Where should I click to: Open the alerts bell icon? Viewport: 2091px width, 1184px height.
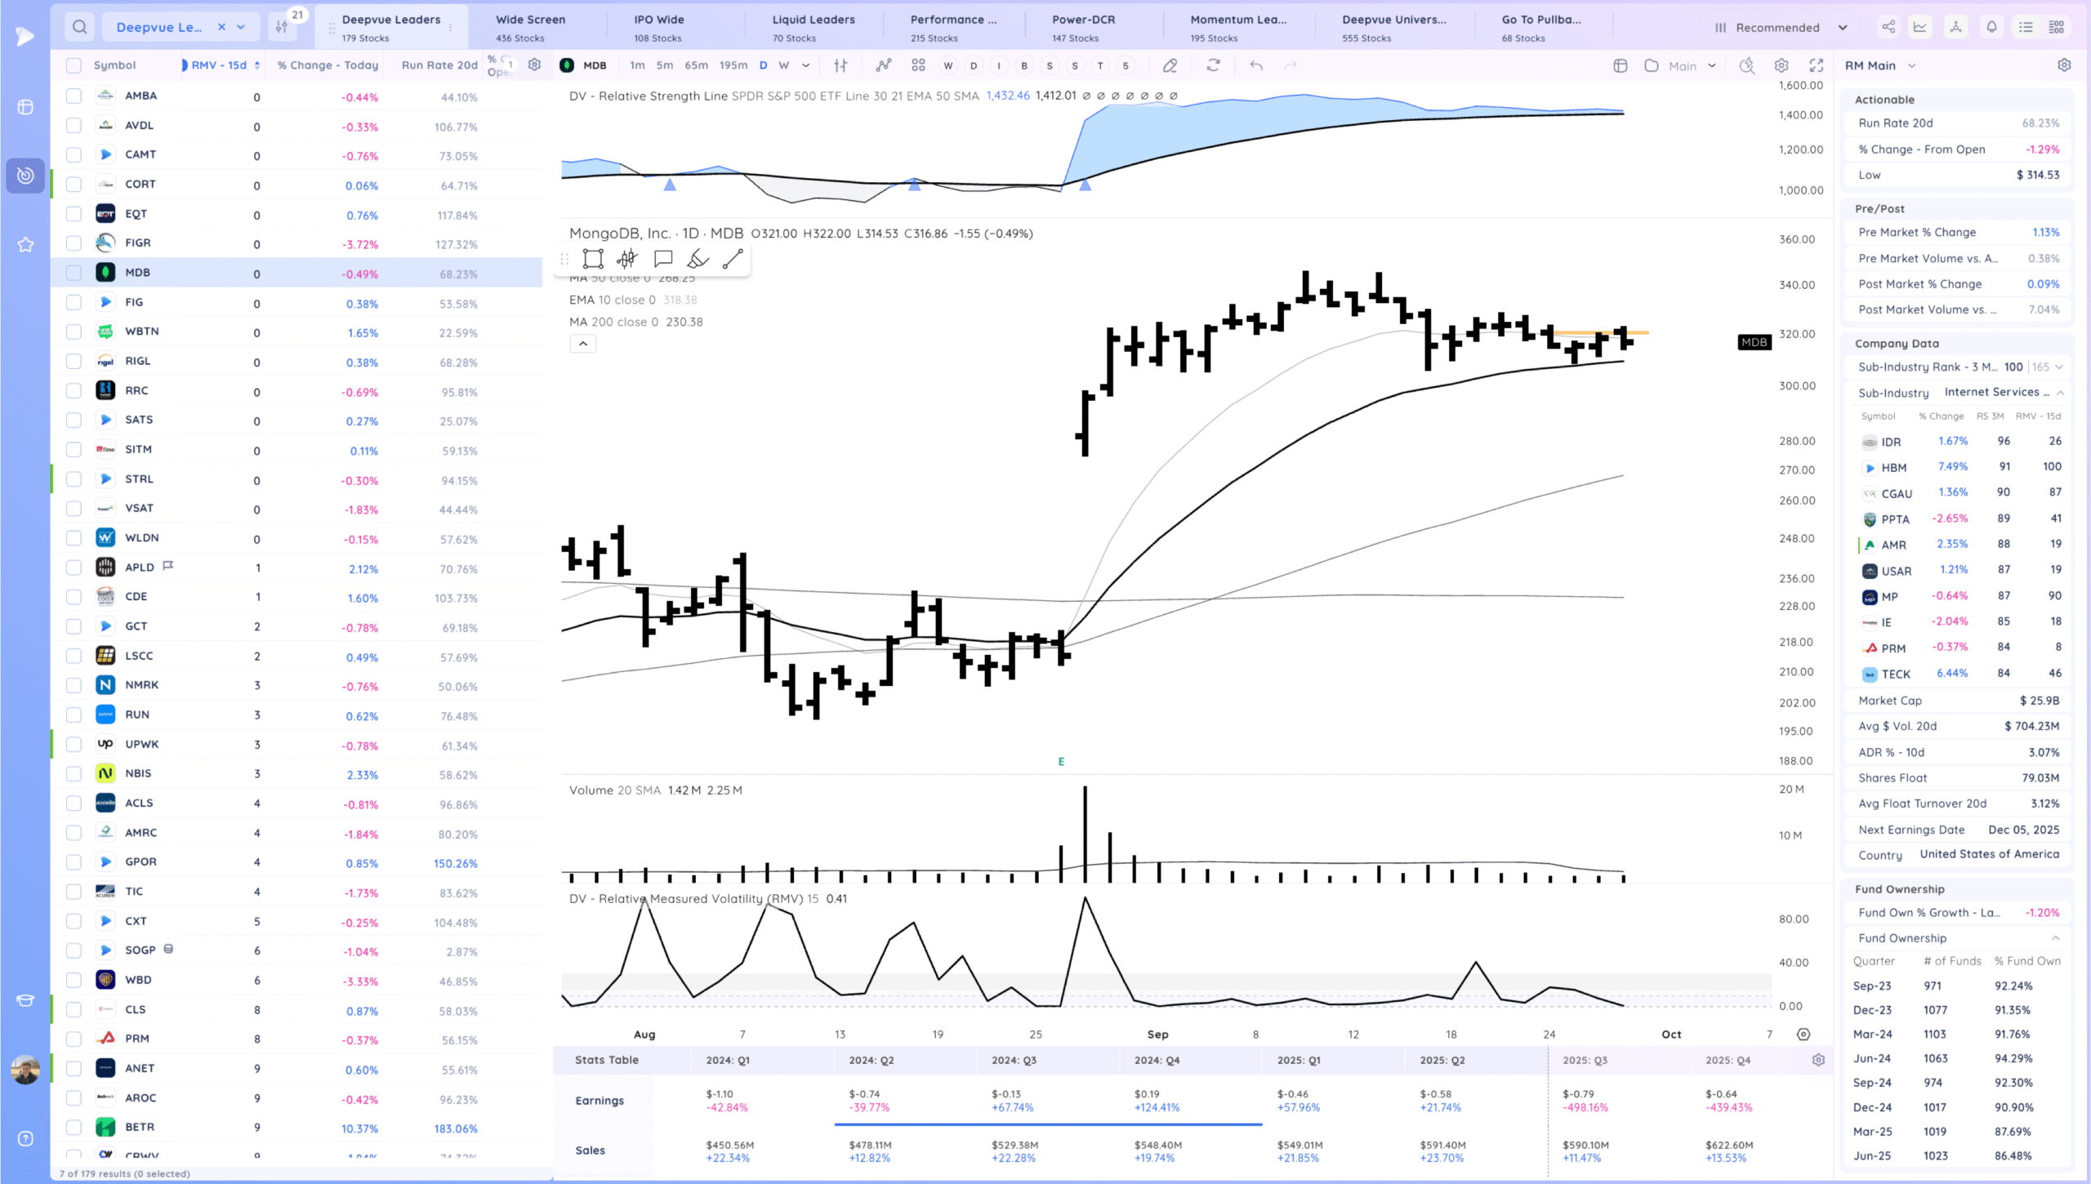(1991, 27)
